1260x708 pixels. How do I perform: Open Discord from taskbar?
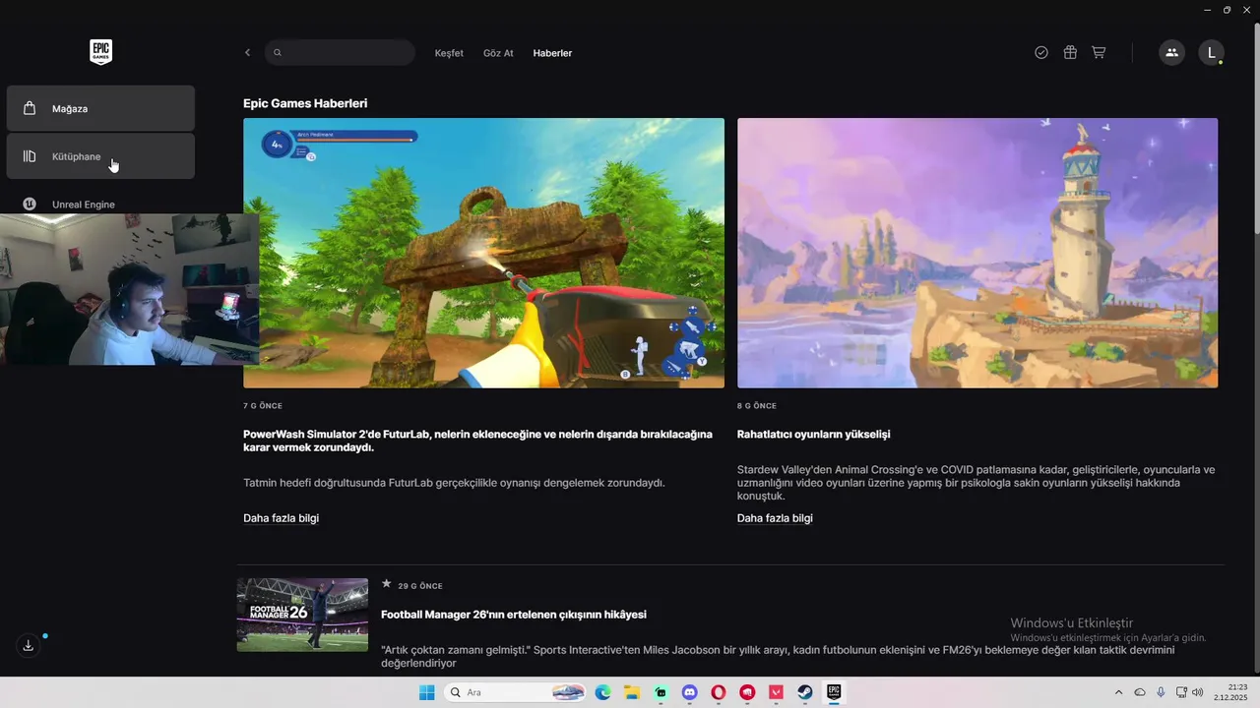(690, 692)
